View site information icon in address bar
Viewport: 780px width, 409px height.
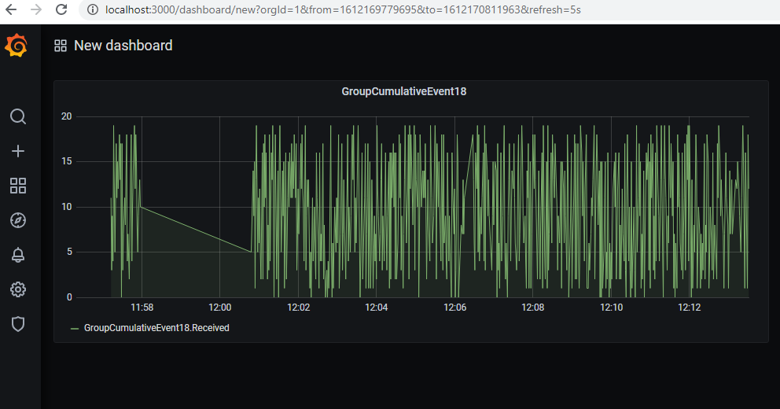coord(93,9)
